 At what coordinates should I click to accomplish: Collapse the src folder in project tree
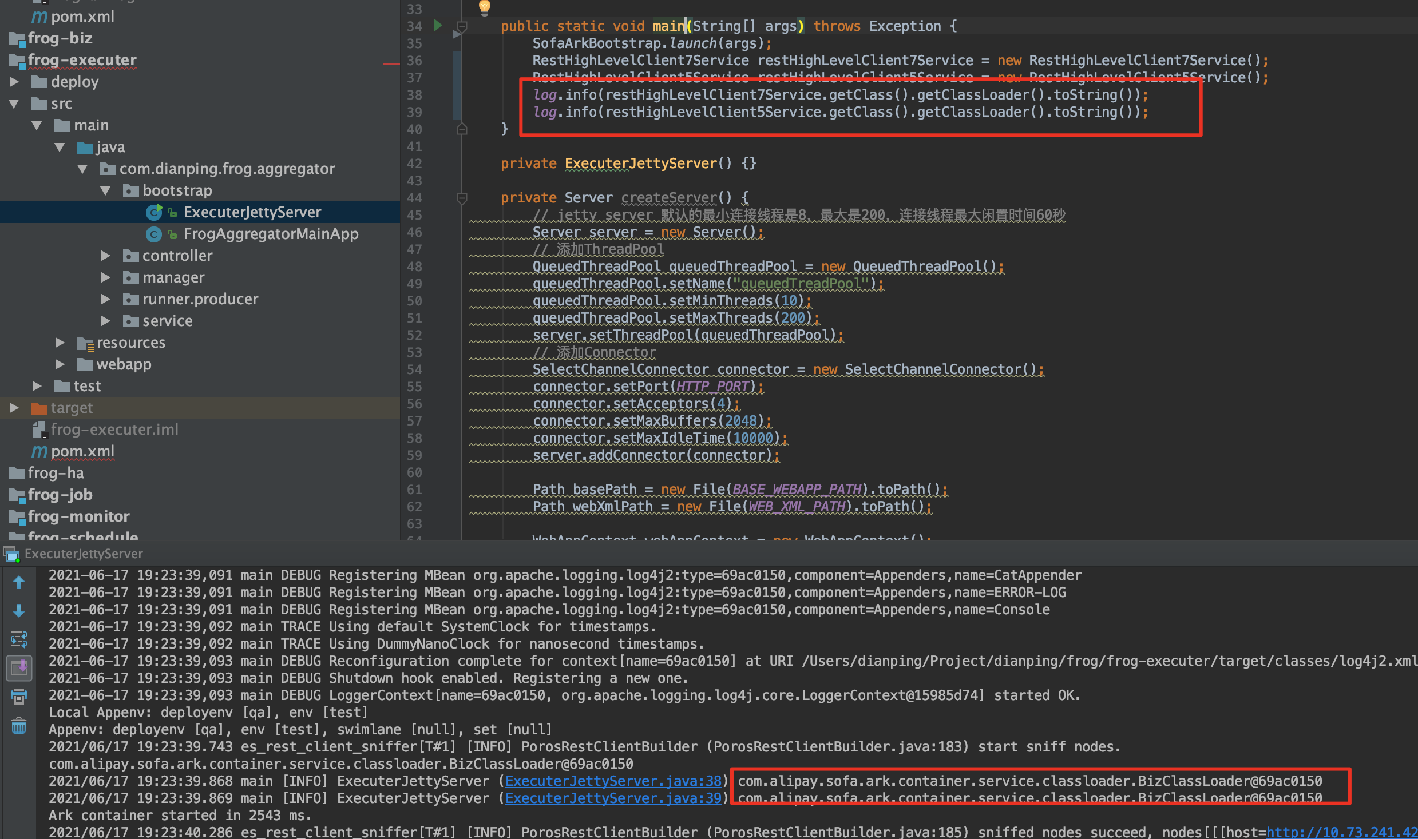[x=13, y=104]
